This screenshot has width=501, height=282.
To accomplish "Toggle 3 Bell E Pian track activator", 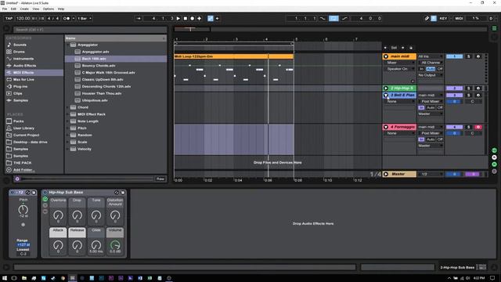I will click(x=454, y=96).
